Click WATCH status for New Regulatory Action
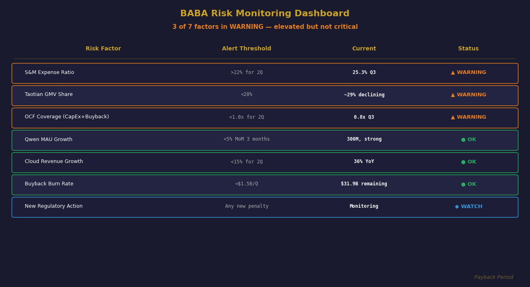530x287 pixels. pos(469,207)
